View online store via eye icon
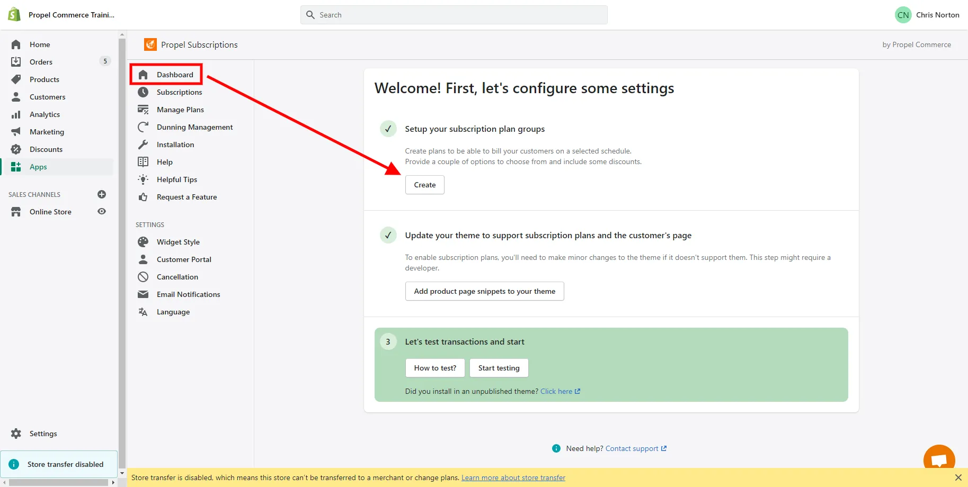 102,211
